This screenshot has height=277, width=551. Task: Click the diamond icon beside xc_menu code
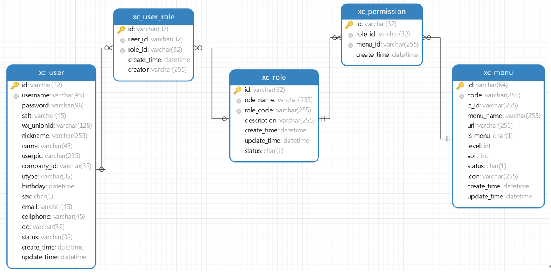pyautogui.click(x=462, y=96)
